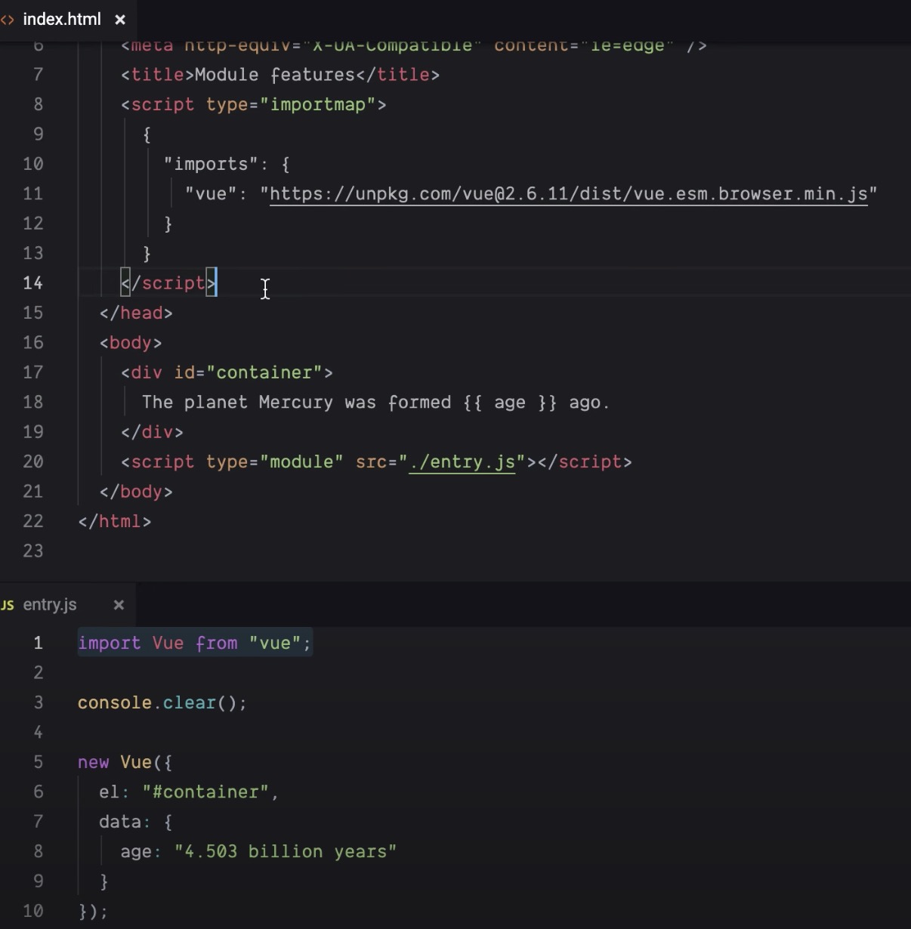The width and height of the screenshot is (911, 929).
Task: Follow the ./entry.js src link
Action: pyautogui.click(x=462, y=461)
